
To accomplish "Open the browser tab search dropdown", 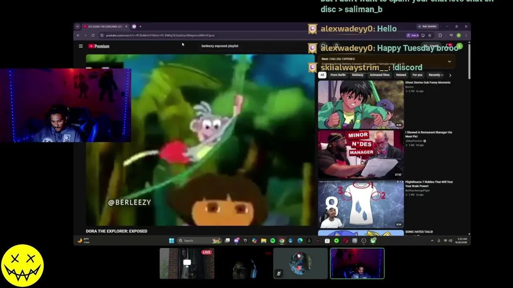I will click(x=77, y=26).
